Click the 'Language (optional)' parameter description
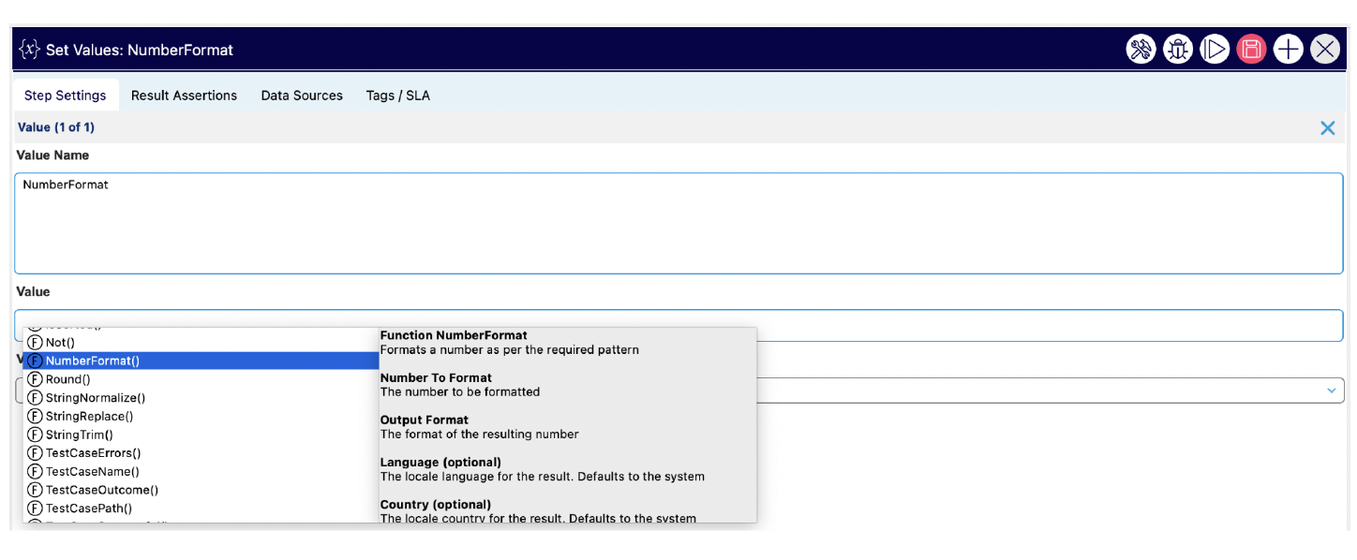Screen dimensions: 1357x560 (543, 477)
